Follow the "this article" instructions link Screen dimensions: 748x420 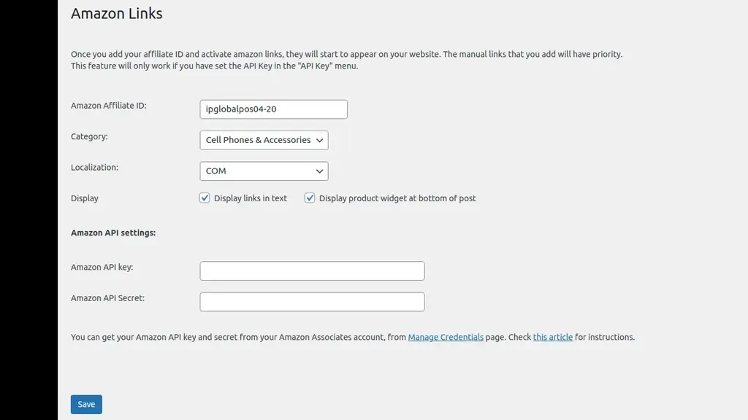552,337
